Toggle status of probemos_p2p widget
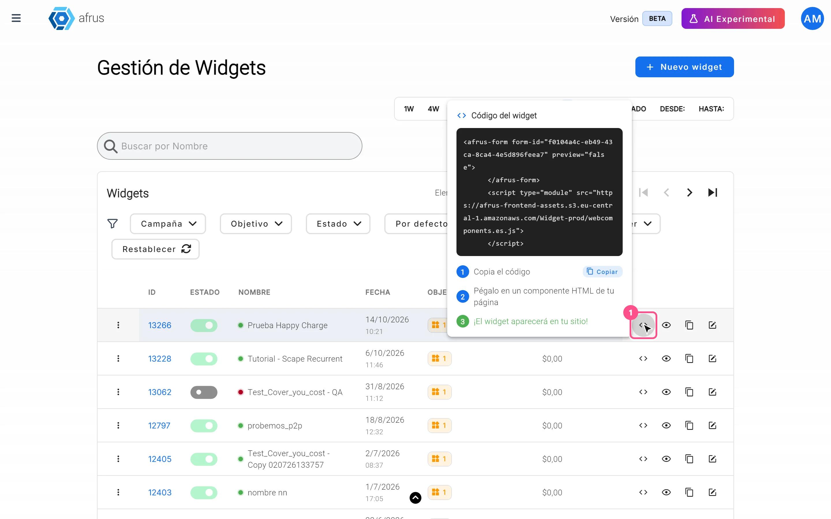The height and width of the screenshot is (519, 831). click(204, 426)
